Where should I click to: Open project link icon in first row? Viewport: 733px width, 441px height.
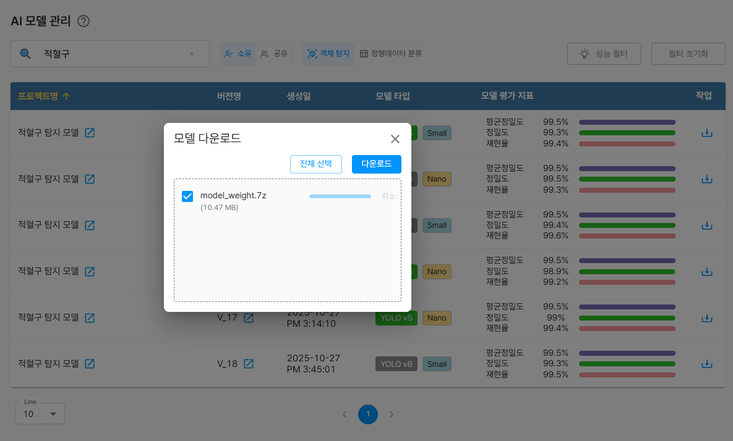tap(90, 133)
